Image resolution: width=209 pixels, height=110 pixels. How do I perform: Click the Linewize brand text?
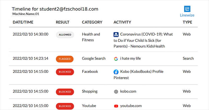[x=187, y=15]
